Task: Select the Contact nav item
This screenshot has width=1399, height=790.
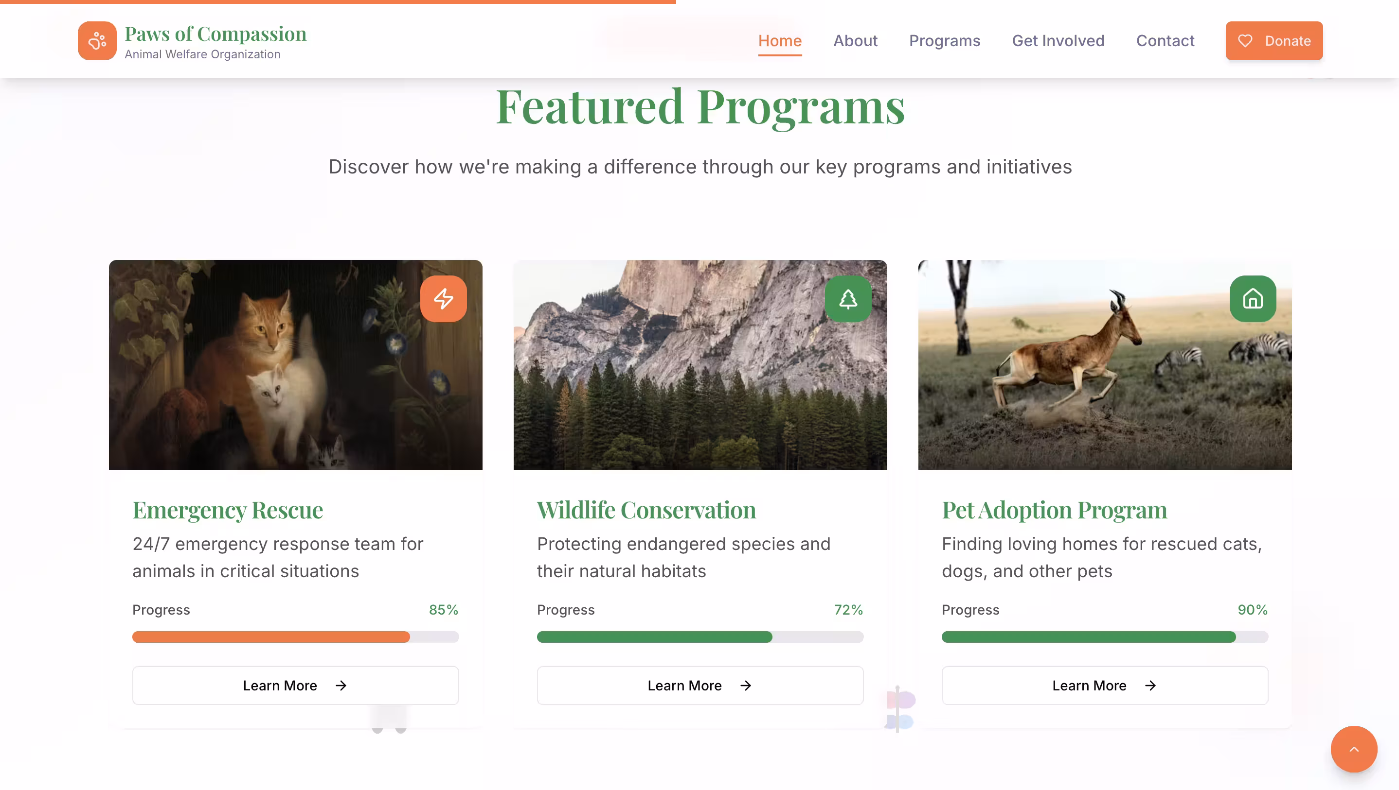Action: tap(1165, 41)
